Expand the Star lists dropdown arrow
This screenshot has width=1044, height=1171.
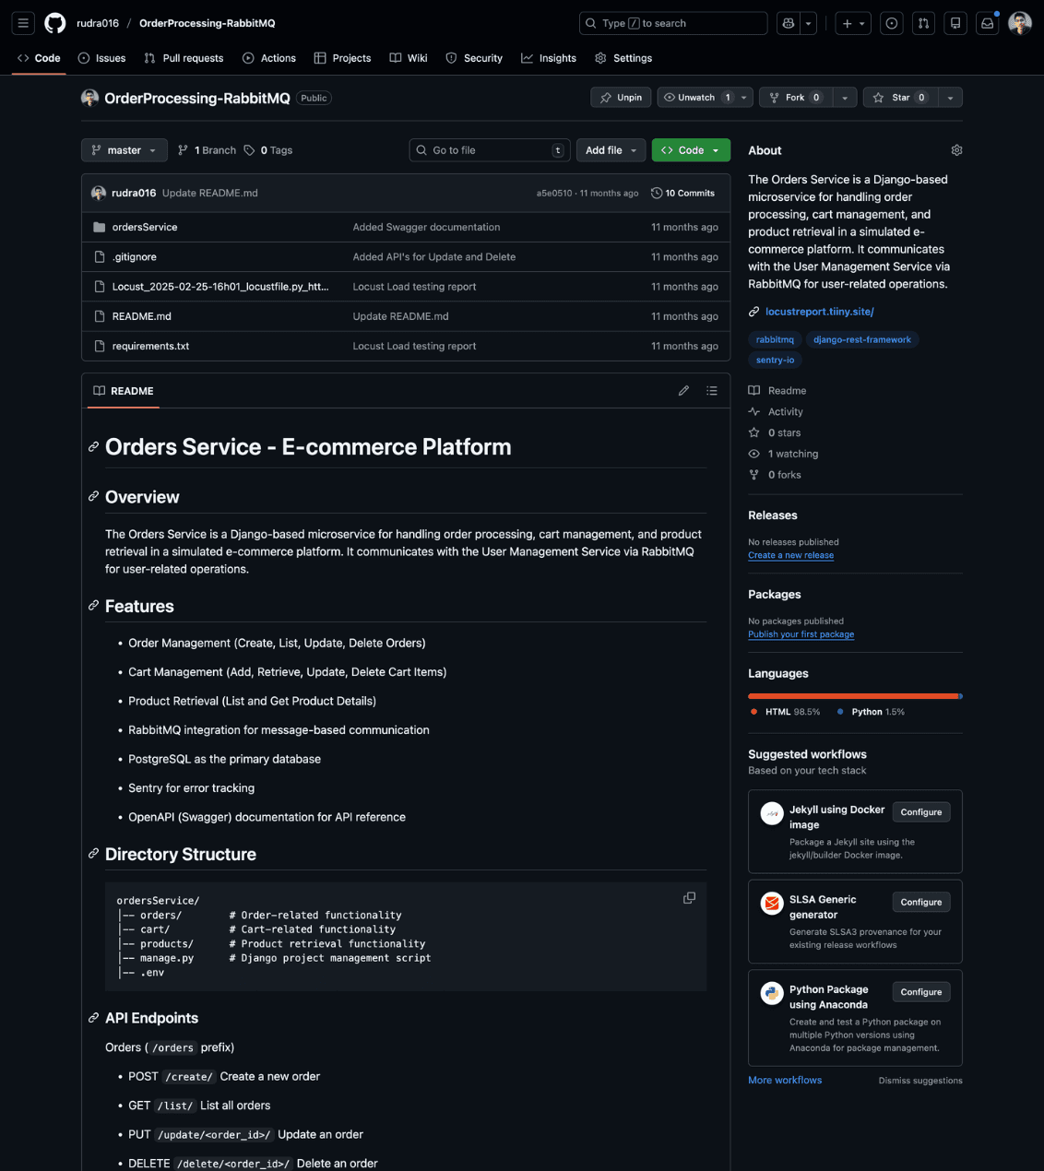pos(951,98)
